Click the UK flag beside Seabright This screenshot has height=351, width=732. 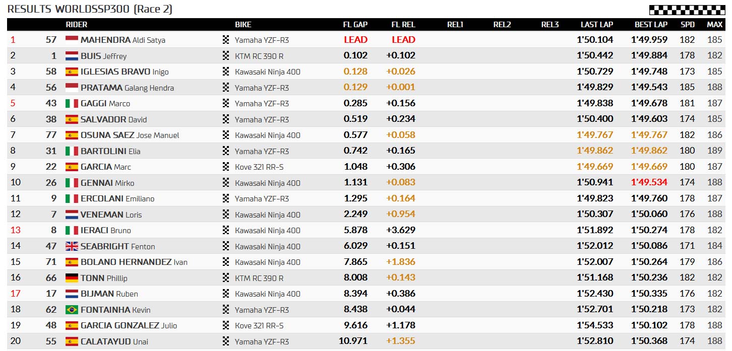coord(72,246)
